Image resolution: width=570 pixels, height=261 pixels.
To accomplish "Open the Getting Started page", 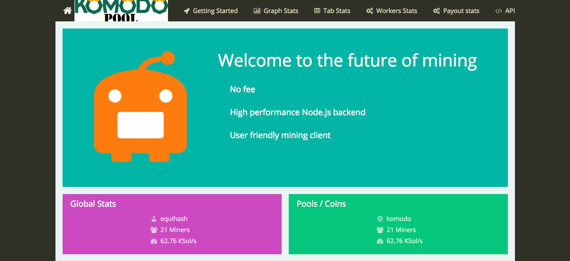I will [x=215, y=11].
